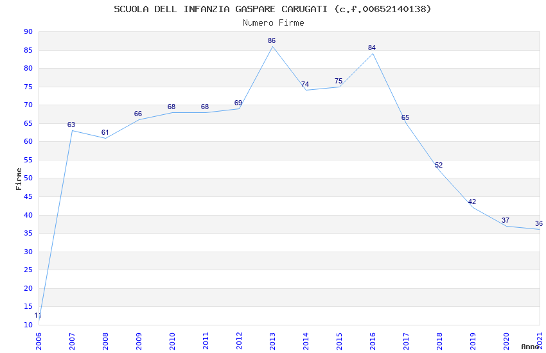Select data label 69 for 2012
The image size is (546, 353).
pyautogui.click(x=238, y=103)
